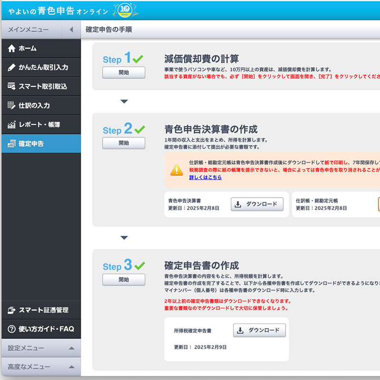Click the Home house icon in sidebar

12,48
